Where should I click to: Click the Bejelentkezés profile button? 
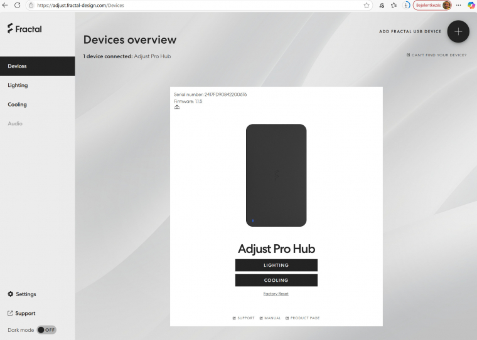[x=432, y=5]
